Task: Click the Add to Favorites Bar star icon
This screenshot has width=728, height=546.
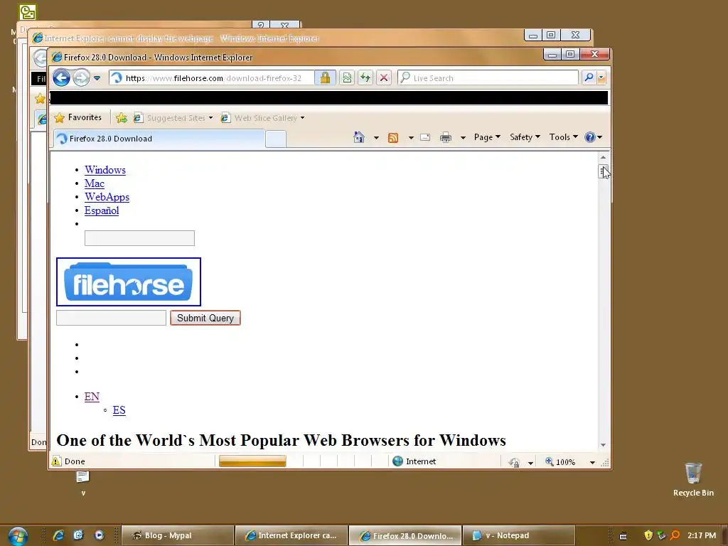Action: coord(121,118)
